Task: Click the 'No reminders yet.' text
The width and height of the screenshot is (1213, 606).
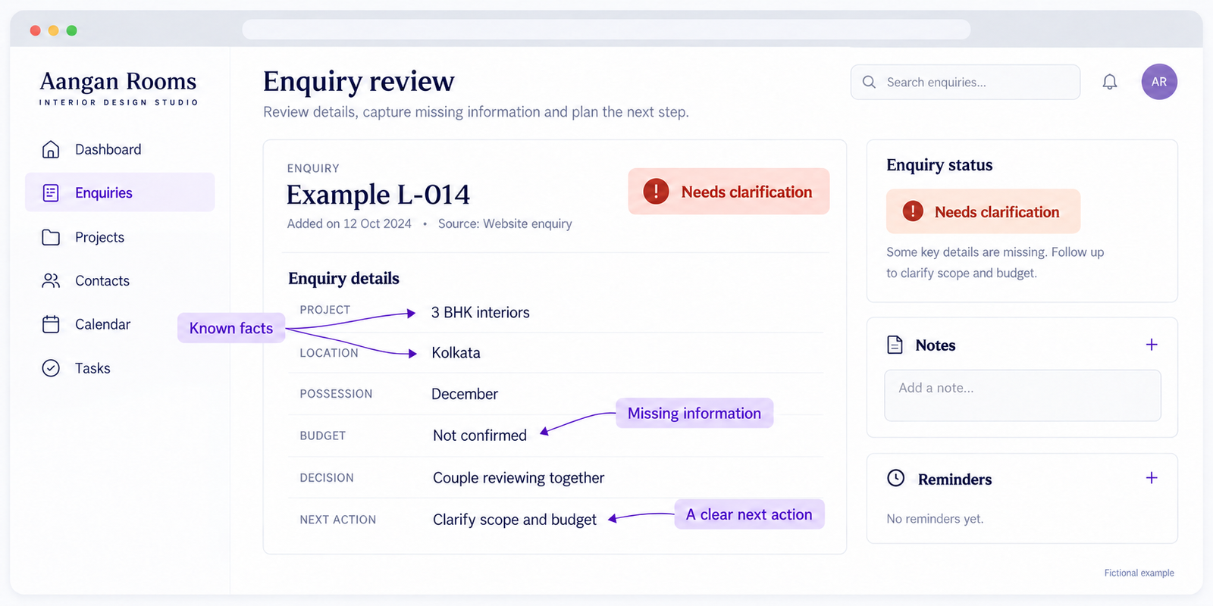Action: [x=935, y=519]
